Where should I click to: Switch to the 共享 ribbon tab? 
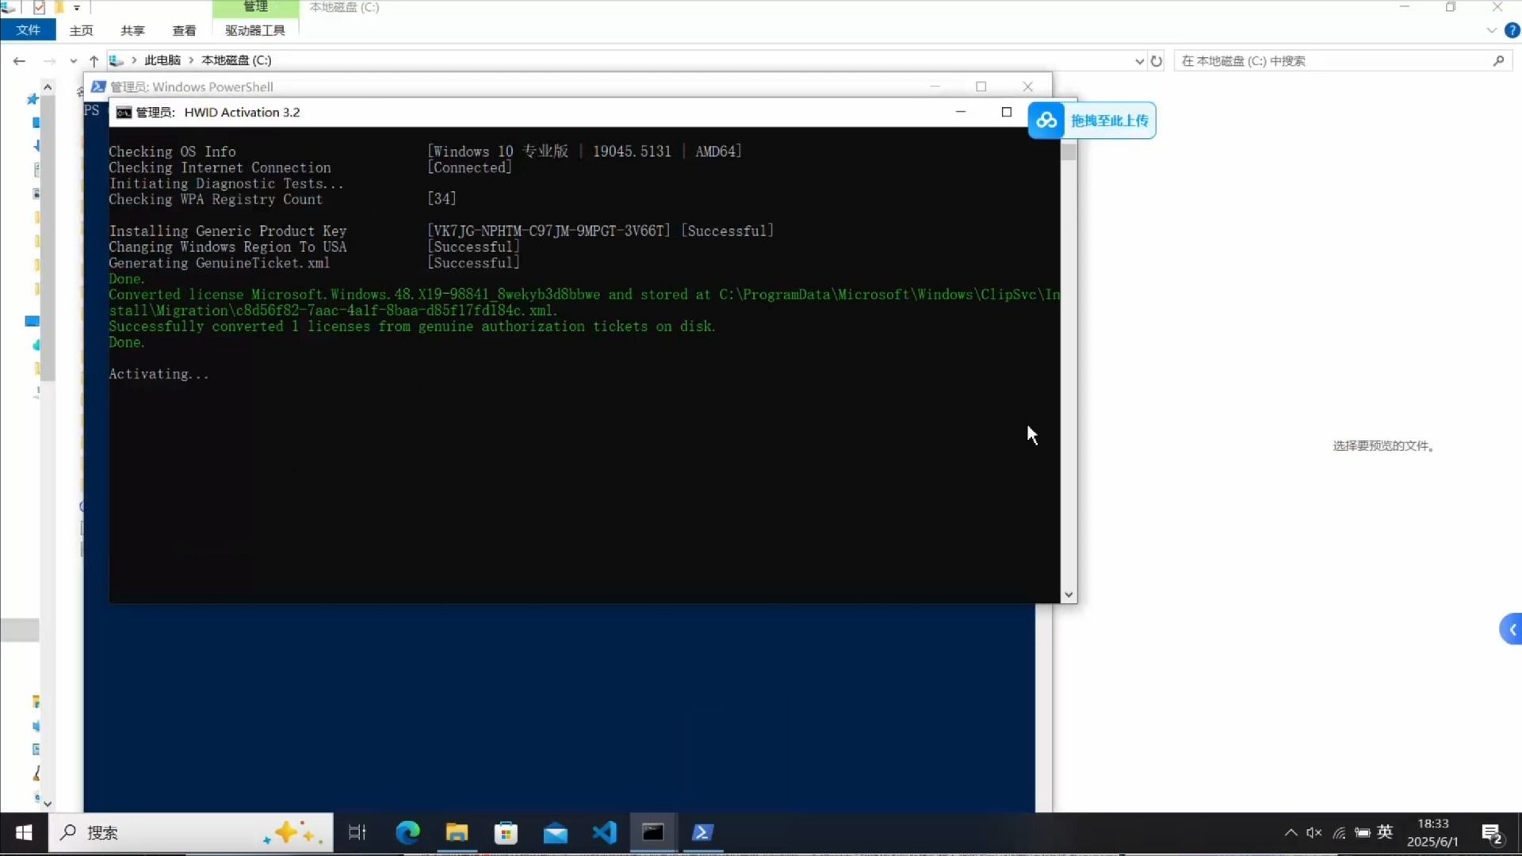pyautogui.click(x=132, y=30)
